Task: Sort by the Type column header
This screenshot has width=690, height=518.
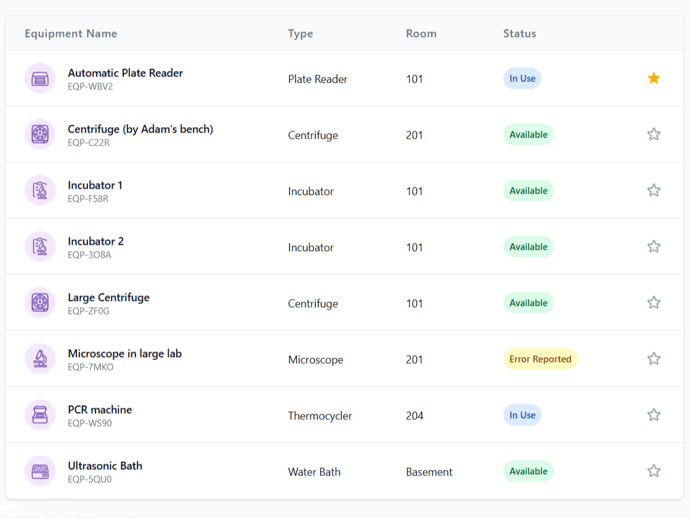Action: [x=300, y=34]
